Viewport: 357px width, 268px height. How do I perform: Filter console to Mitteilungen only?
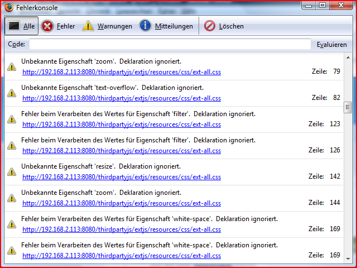[x=166, y=26]
